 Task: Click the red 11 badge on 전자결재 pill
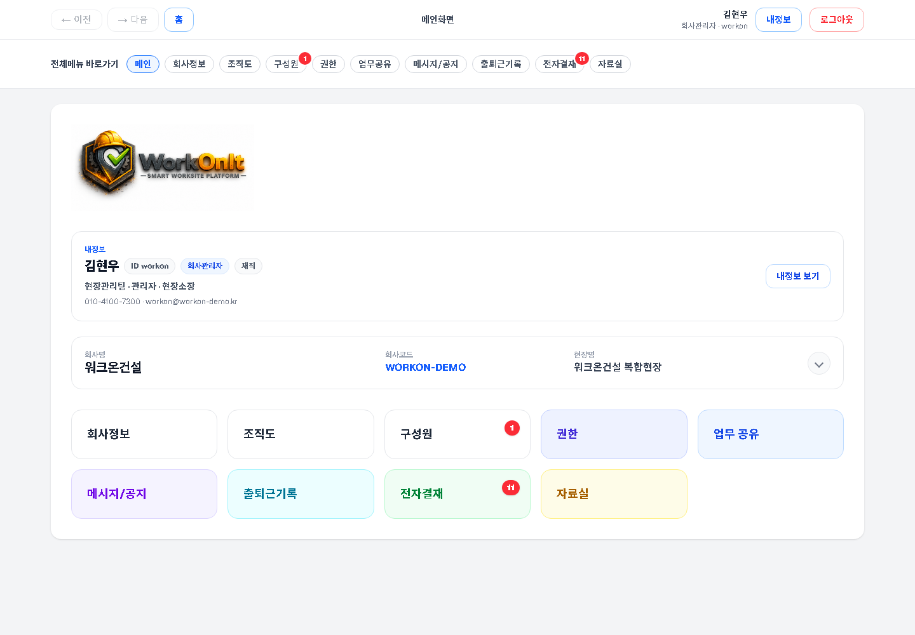pos(582,58)
